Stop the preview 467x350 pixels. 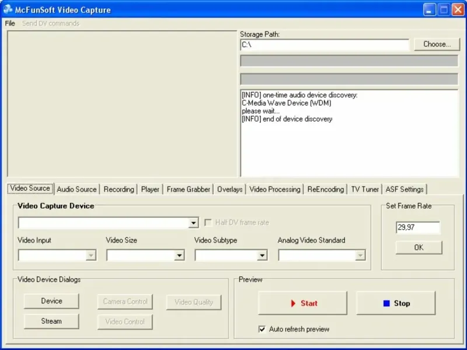point(396,303)
